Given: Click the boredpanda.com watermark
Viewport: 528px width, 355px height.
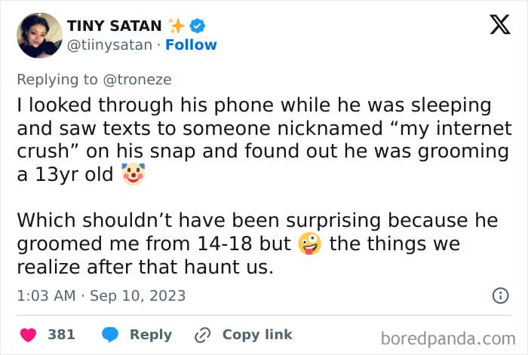Looking at the screenshot, I should click(x=448, y=339).
